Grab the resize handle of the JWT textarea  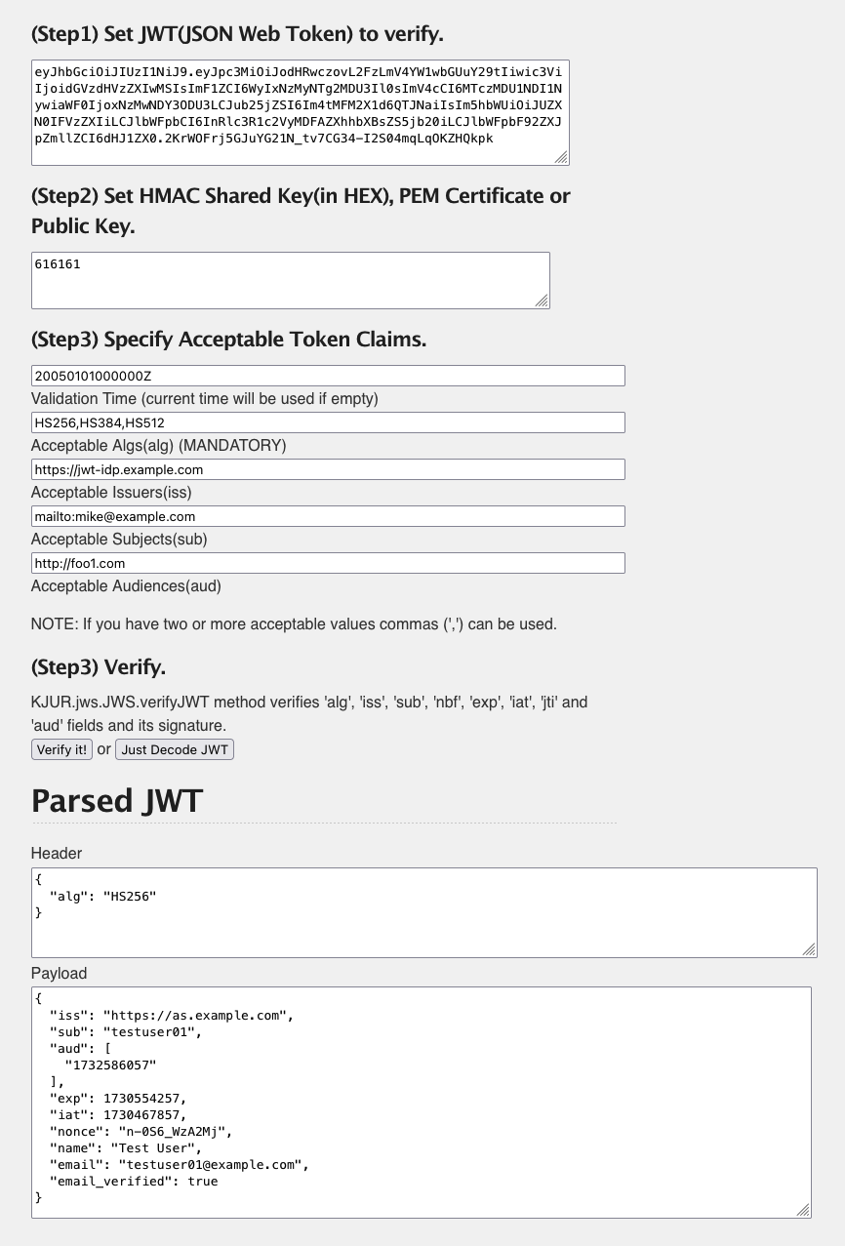point(562,158)
